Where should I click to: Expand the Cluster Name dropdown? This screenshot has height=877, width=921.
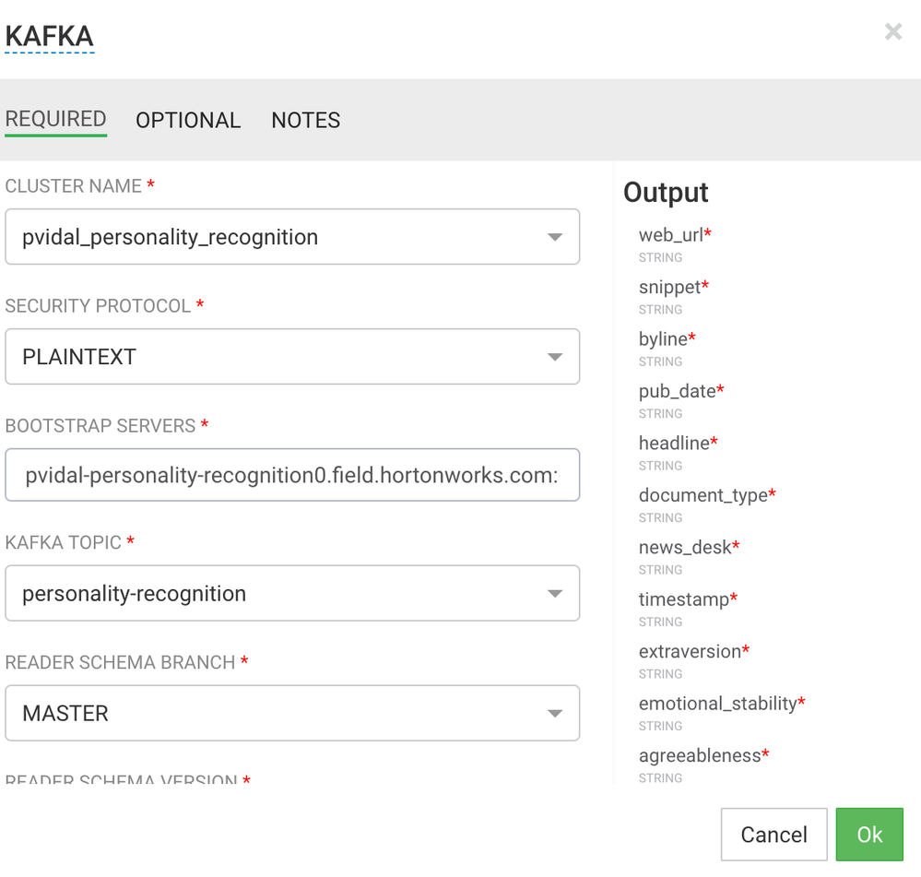coord(292,237)
